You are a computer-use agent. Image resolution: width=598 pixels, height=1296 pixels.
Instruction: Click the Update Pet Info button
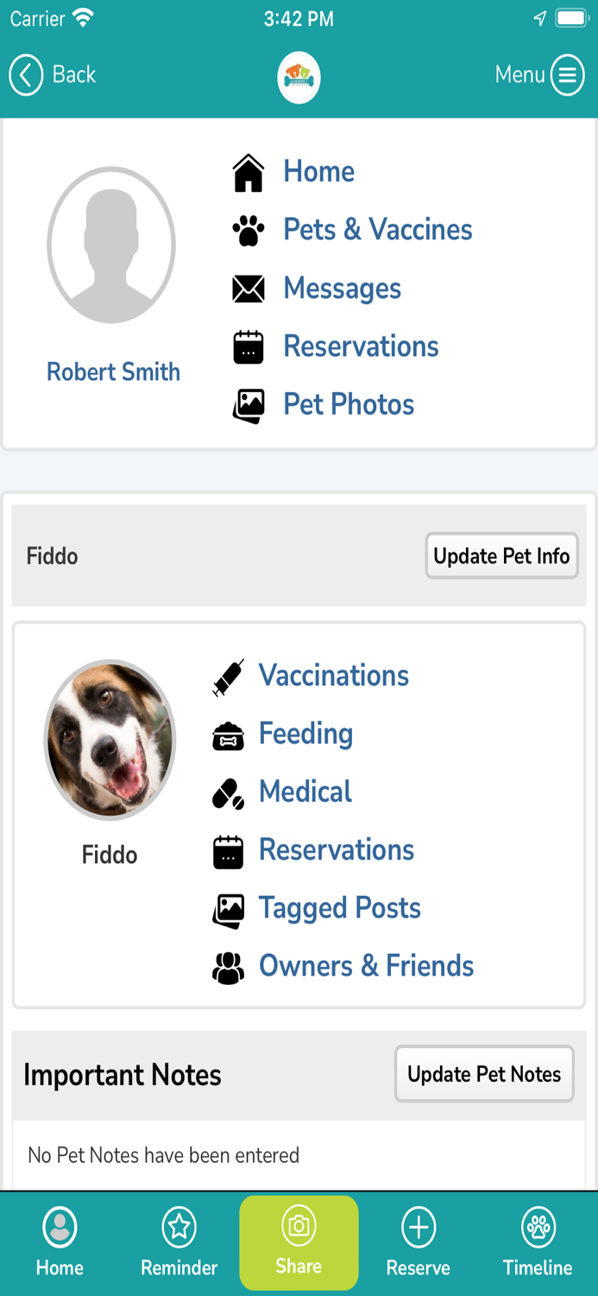tap(501, 556)
